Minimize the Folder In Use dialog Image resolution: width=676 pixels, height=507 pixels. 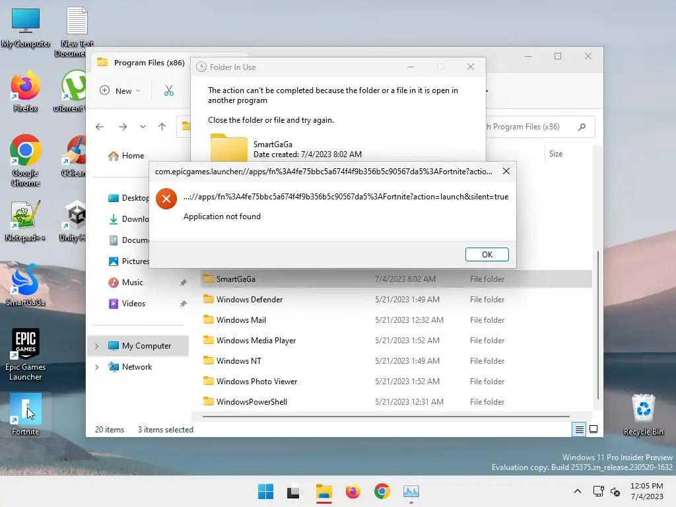pyautogui.click(x=411, y=67)
